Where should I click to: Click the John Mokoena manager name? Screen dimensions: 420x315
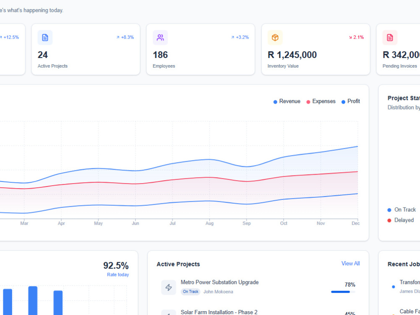coord(218,292)
